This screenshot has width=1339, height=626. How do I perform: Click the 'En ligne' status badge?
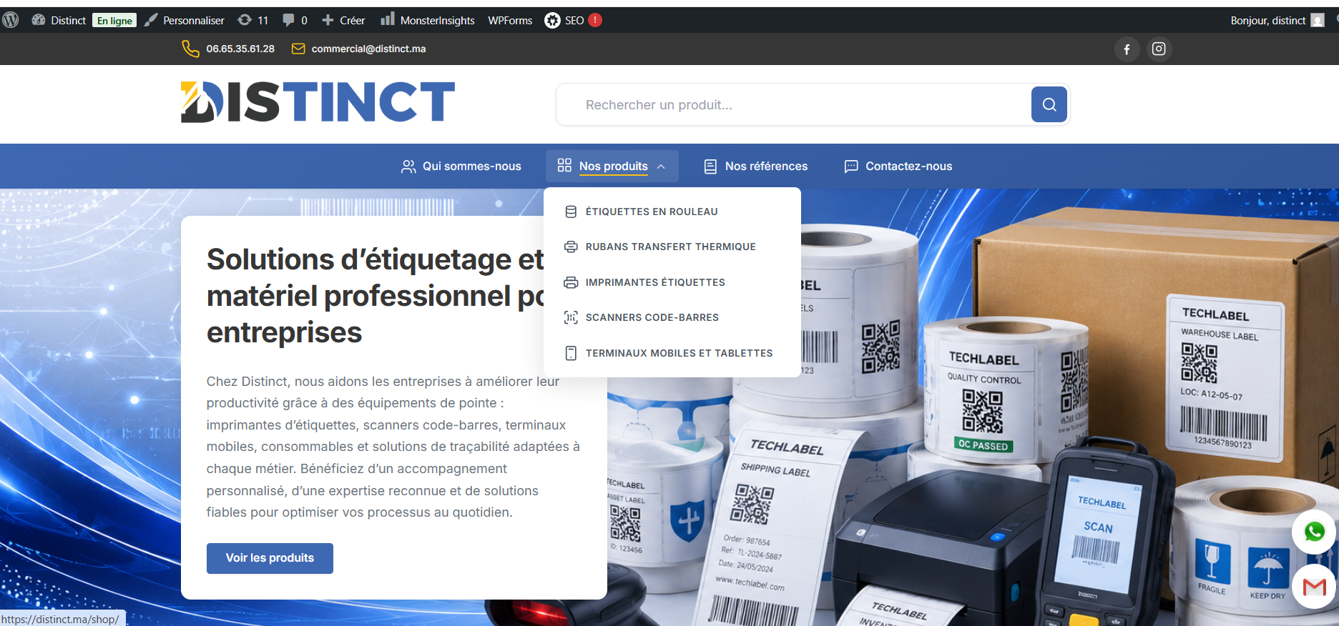[114, 21]
